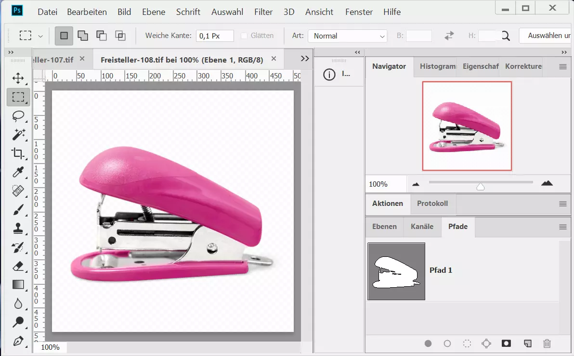
Task: Expand the hidden document tabs list
Action: pos(304,59)
